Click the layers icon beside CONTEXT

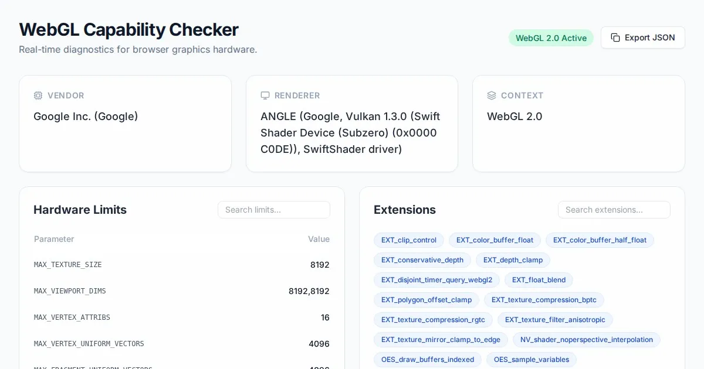click(492, 95)
